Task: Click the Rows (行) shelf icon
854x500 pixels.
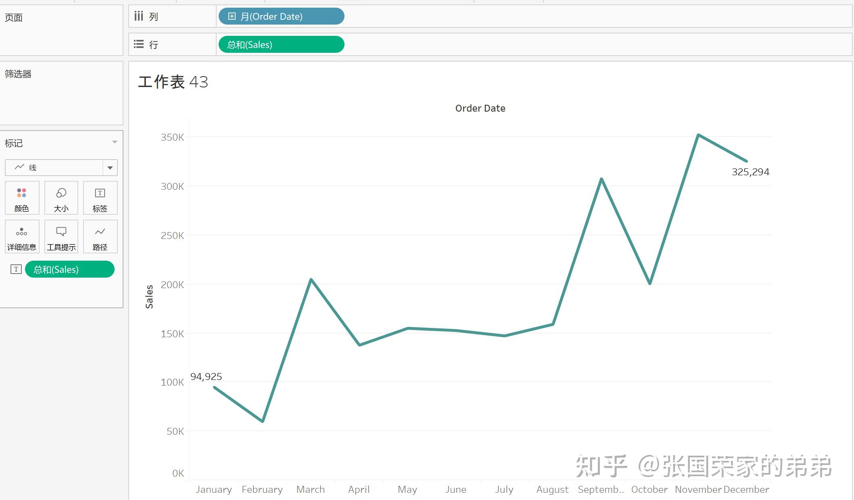Action: [139, 44]
